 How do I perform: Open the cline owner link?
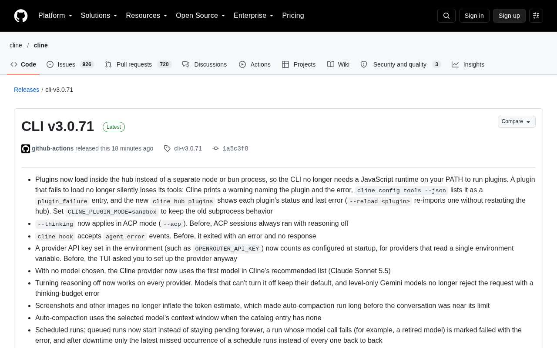pyautogui.click(x=16, y=45)
